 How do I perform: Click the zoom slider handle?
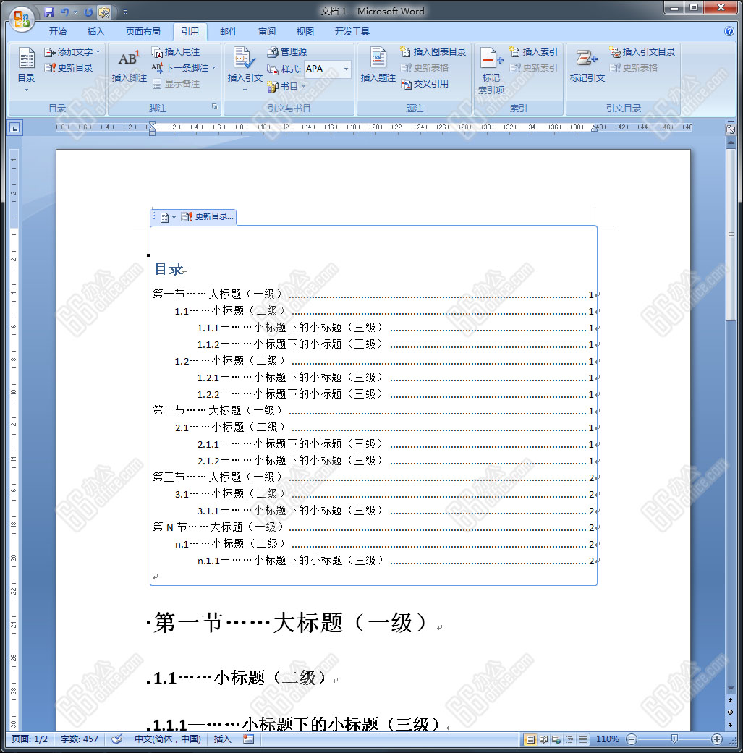674,739
